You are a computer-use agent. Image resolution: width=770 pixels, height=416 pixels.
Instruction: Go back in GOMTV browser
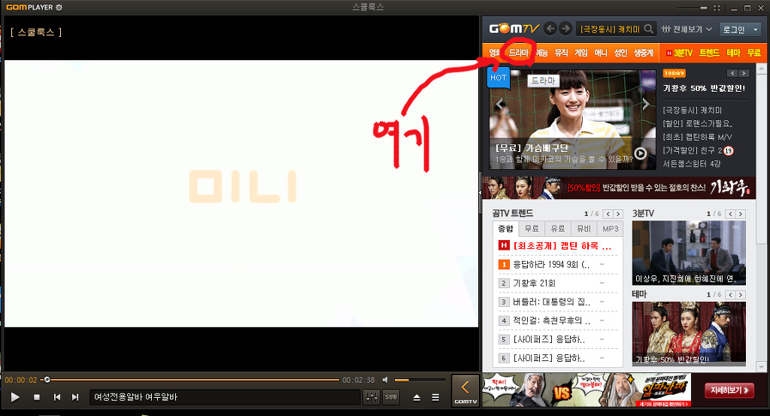point(550,29)
